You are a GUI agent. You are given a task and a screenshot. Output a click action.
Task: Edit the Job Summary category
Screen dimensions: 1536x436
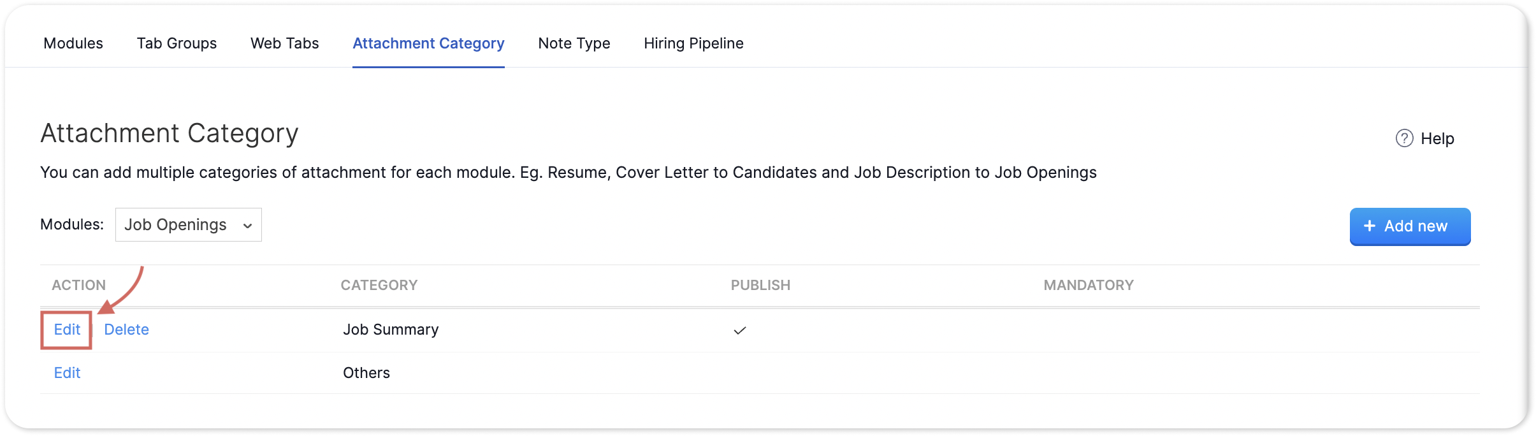[x=67, y=330]
